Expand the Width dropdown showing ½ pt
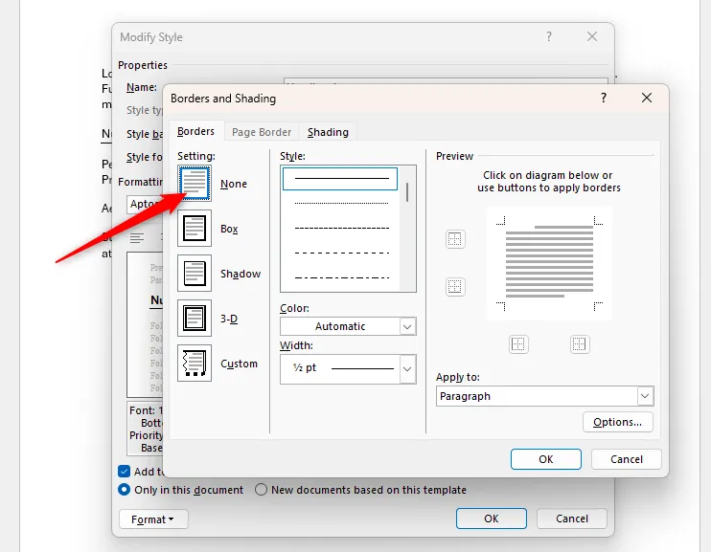Image resolution: width=711 pixels, height=552 pixels. (348, 368)
